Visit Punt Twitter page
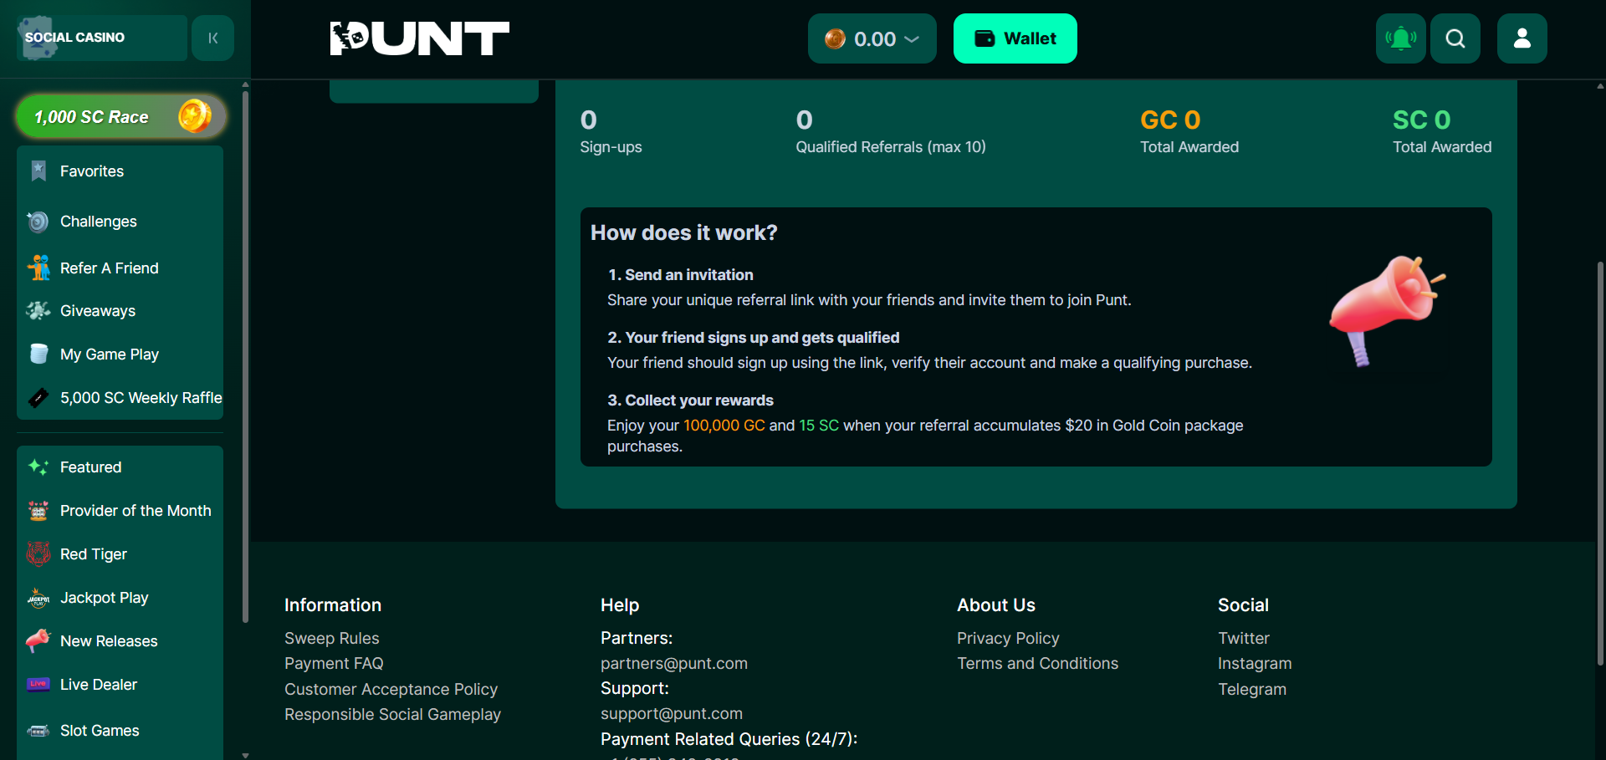The height and width of the screenshot is (760, 1606). coord(1244,638)
